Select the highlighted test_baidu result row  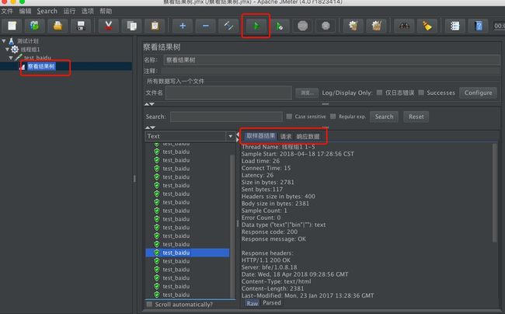[x=187, y=253]
